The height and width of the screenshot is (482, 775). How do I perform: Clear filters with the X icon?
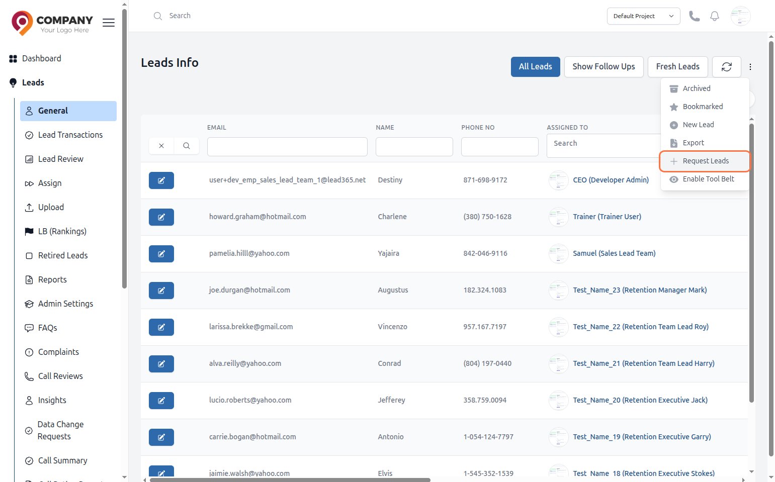pyautogui.click(x=161, y=146)
